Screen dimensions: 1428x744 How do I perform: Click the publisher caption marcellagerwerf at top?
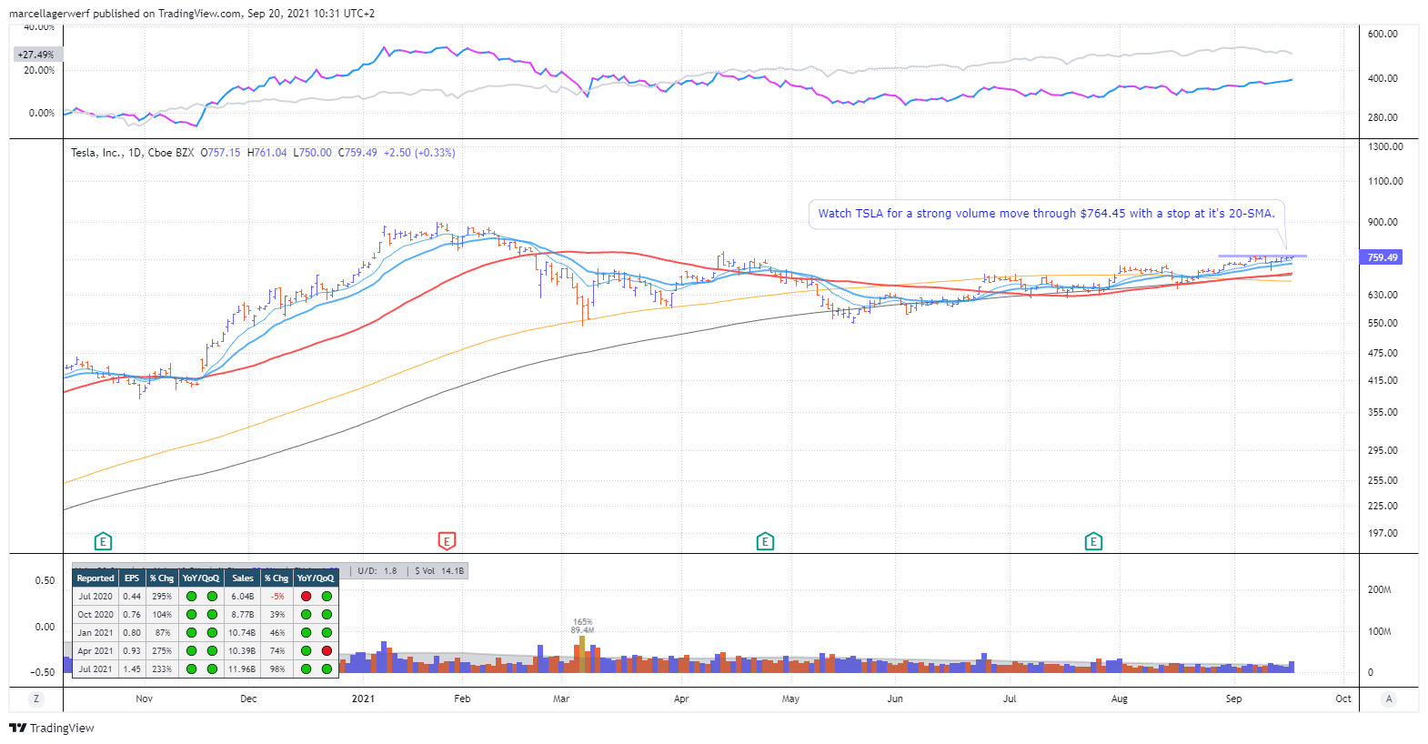[49, 14]
